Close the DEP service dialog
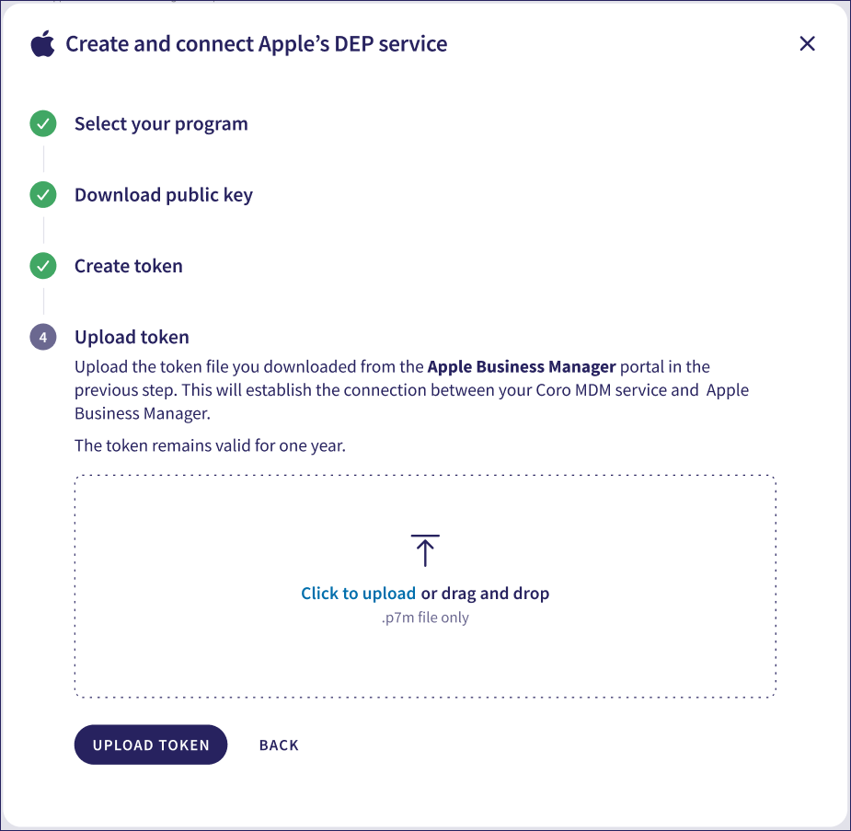Screen dimensions: 851x831 [x=807, y=43]
